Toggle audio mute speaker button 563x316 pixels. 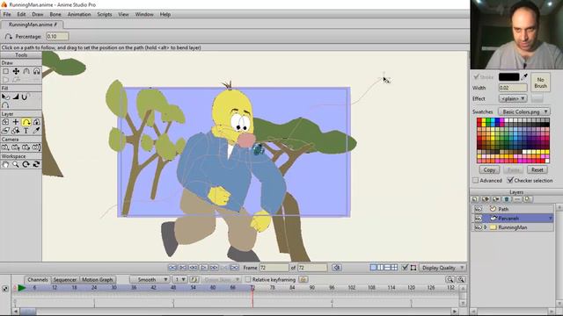pos(336,268)
